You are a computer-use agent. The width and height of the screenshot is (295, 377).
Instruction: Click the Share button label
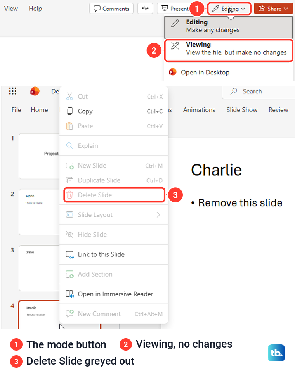tap(274, 9)
